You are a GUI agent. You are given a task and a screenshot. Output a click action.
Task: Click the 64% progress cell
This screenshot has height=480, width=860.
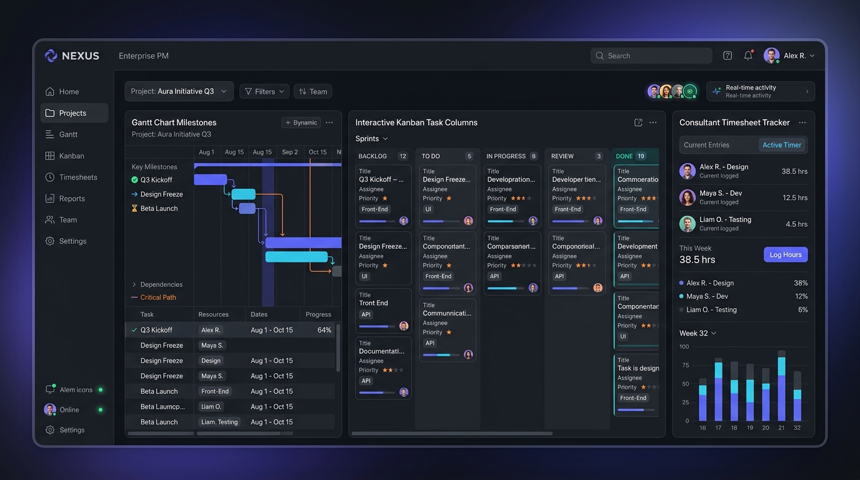[x=324, y=330]
